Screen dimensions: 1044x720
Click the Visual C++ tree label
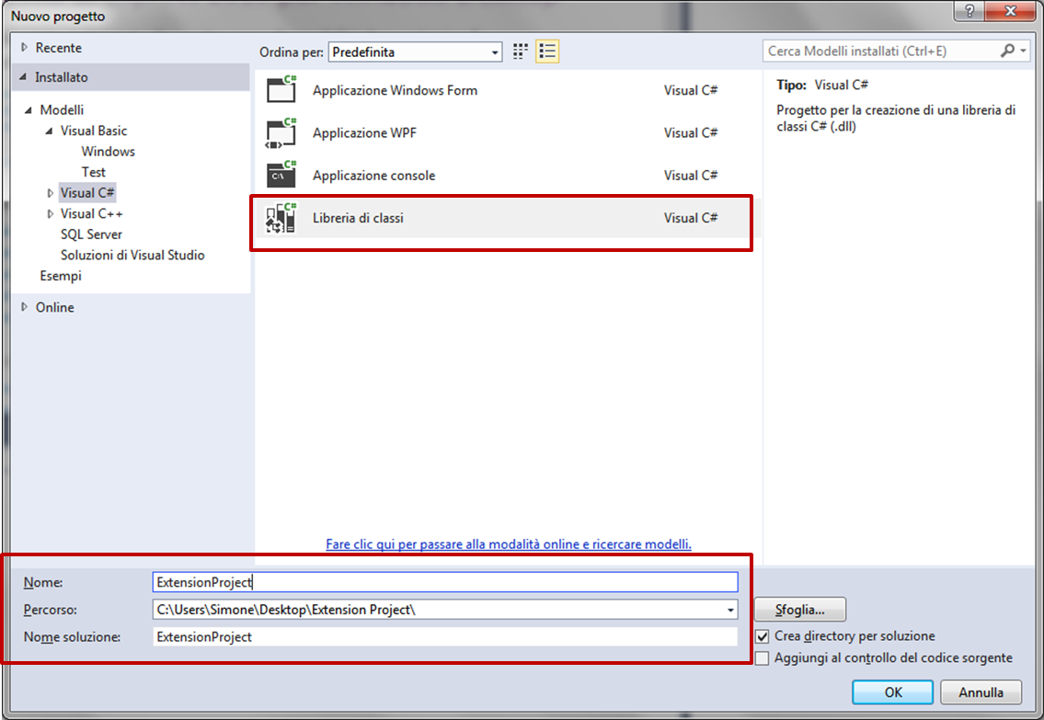point(91,213)
